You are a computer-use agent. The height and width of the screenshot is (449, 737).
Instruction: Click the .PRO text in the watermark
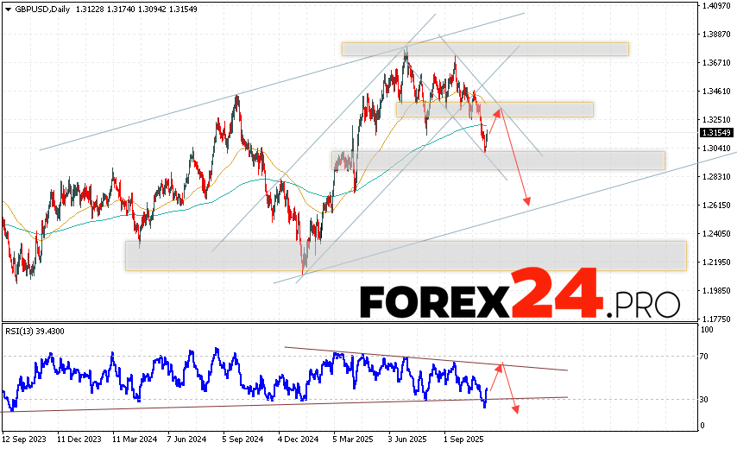click(643, 303)
